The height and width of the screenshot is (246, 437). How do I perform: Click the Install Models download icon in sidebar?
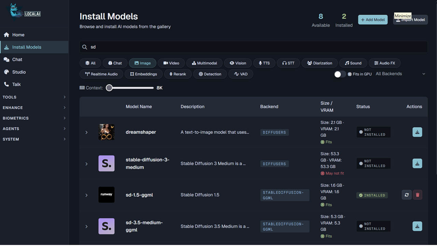tap(6, 47)
